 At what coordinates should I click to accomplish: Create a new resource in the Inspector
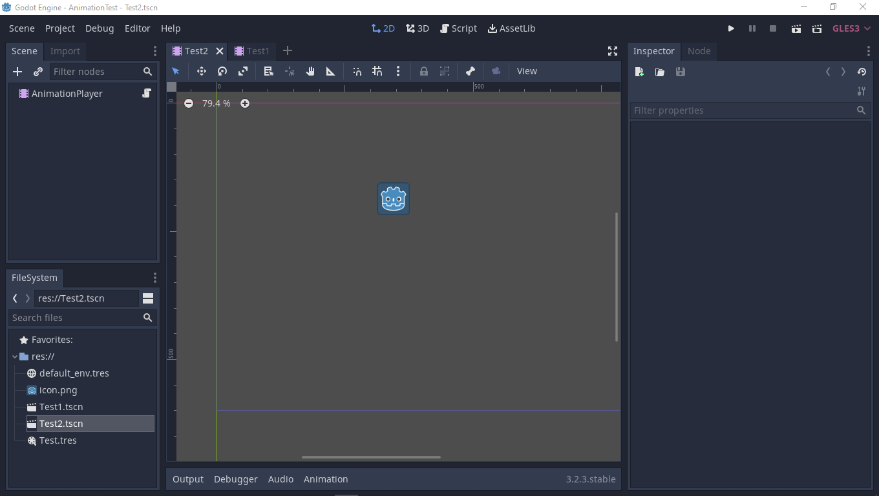click(x=639, y=72)
